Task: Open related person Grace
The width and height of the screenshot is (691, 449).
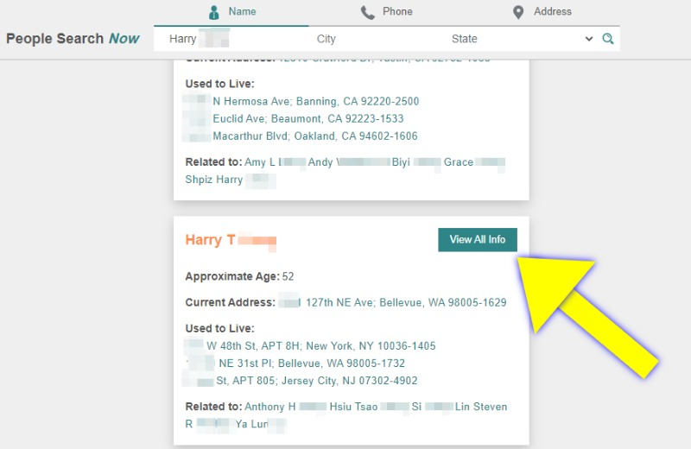Action: pos(474,162)
